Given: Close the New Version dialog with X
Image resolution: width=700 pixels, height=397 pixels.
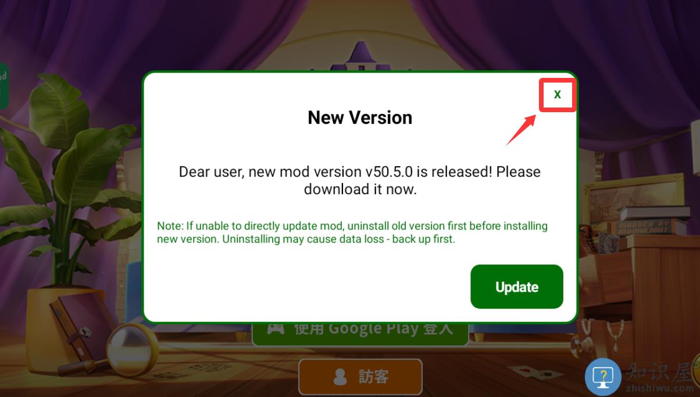Looking at the screenshot, I should coord(557,95).
